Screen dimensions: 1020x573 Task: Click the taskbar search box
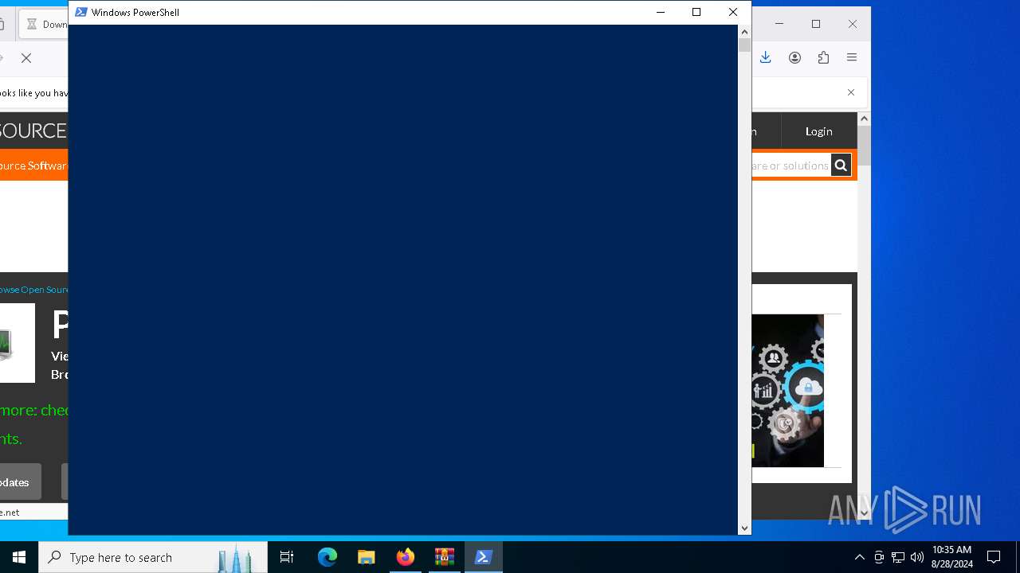[x=153, y=557]
